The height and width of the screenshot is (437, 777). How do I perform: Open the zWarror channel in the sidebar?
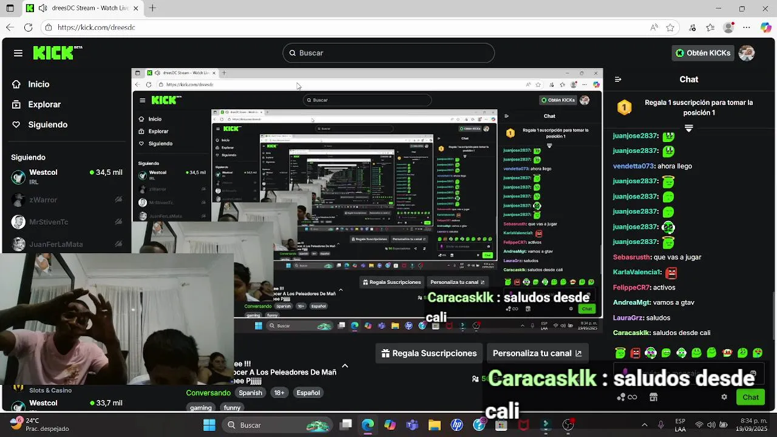(x=66, y=200)
